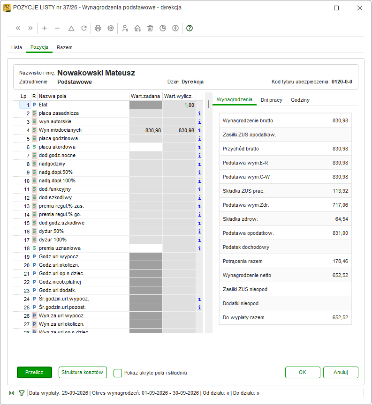
Task: Select the Wynagrodzenia sub-tab
Action: pyautogui.click(x=234, y=100)
